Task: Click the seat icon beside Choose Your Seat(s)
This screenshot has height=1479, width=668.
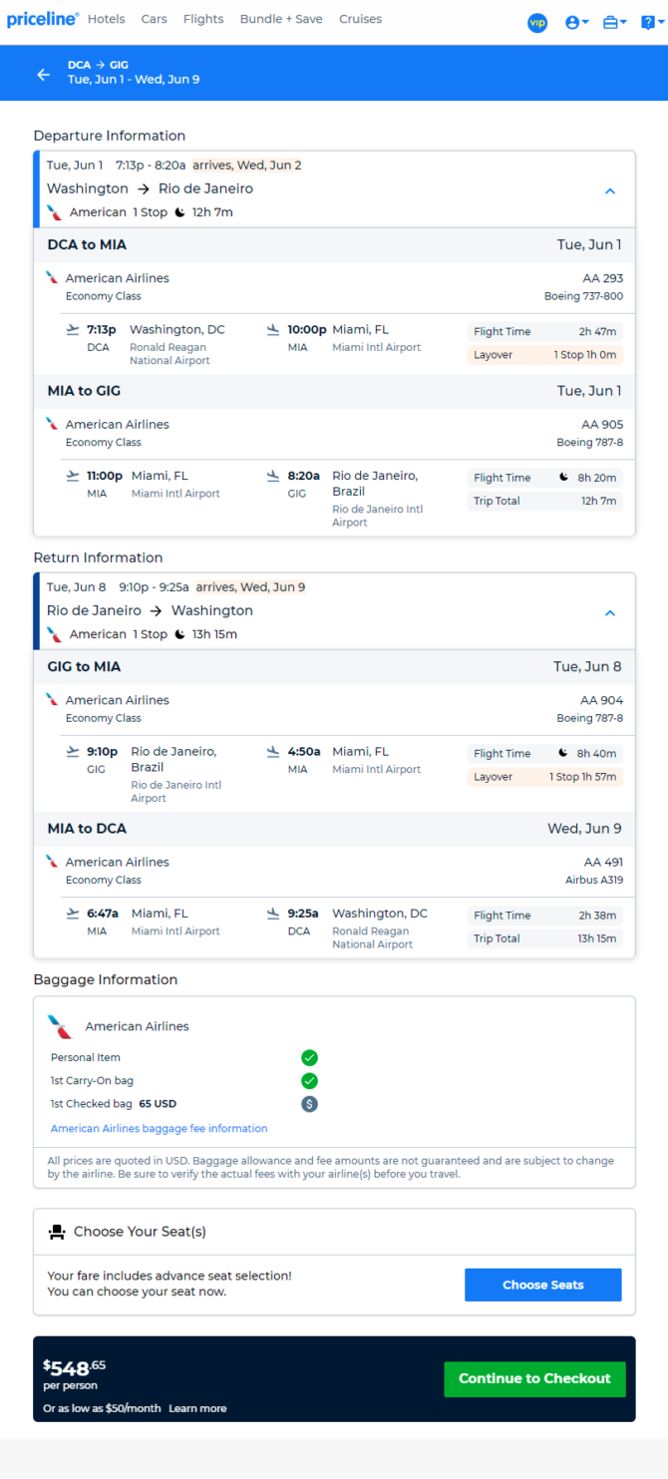Action: pyautogui.click(x=57, y=1232)
